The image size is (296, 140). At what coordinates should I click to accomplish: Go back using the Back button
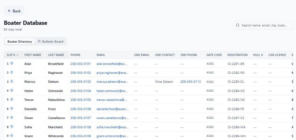[x=14, y=11]
